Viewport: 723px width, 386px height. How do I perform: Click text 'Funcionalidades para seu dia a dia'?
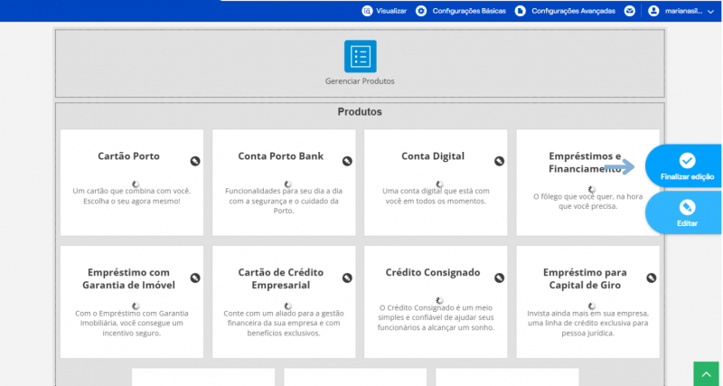coord(284,191)
